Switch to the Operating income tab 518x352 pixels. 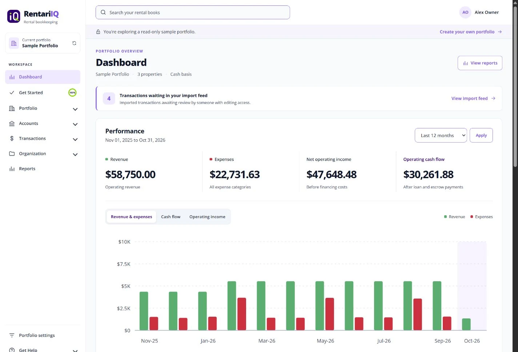pyautogui.click(x=207, y=217)
